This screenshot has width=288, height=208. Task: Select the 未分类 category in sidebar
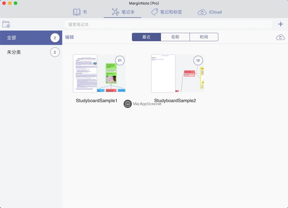pos(31,52)
